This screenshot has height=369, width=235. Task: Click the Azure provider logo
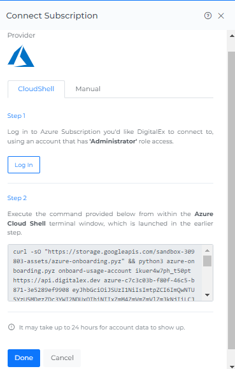[21, 56]
